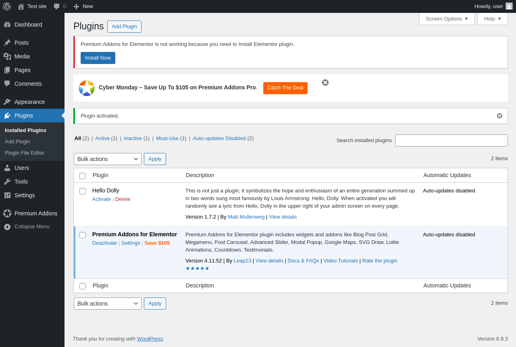Focus the Search installed plugins field
Image resolution: width=516 pixels, height=347 pixels.
point(451,140)
